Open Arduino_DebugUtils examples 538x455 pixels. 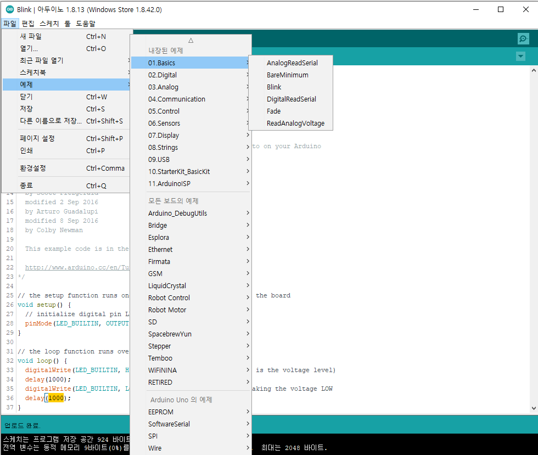[191, 213]
